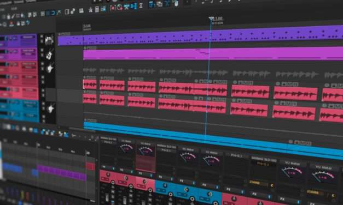Click the lock icon on purple MIDI clip

coord(62,34)
